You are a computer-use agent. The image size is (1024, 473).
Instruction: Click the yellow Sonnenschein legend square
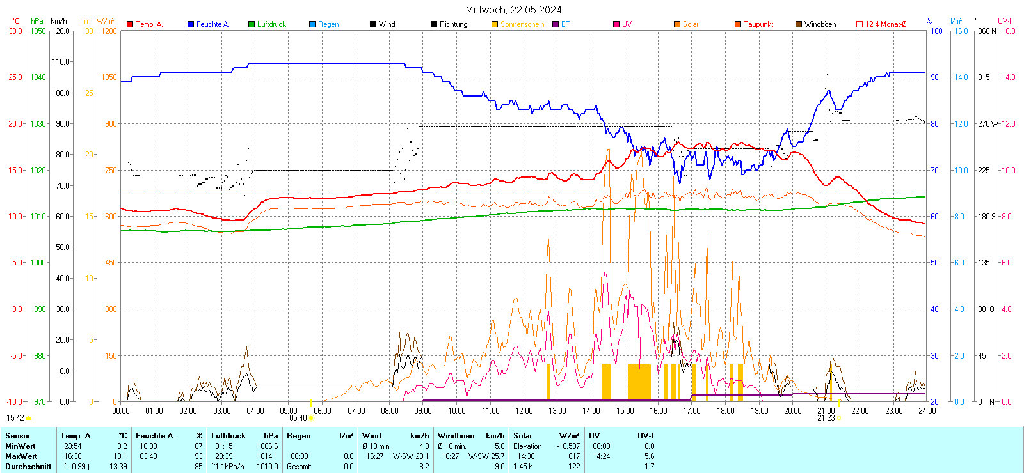coord(495,24)
